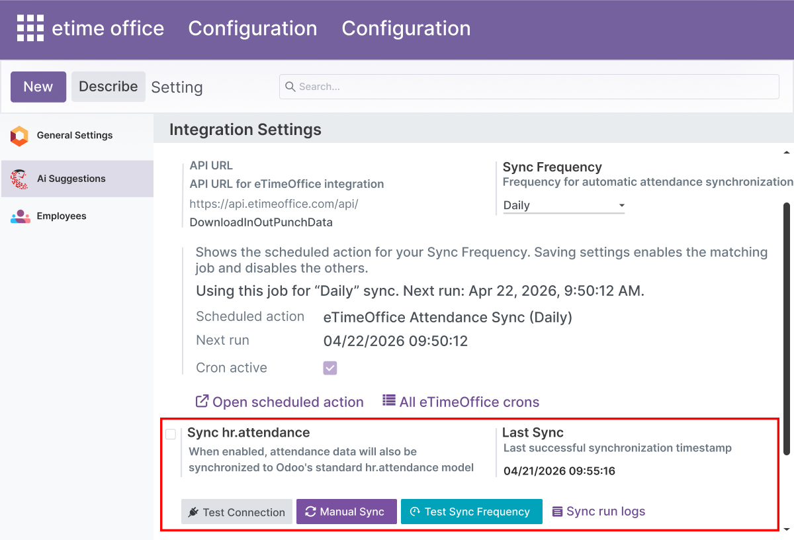794x540 pixels.
Task: Click the Last Sync timestamp 04/21/2026 09:55:16
Action: click(x=560, y=471)
